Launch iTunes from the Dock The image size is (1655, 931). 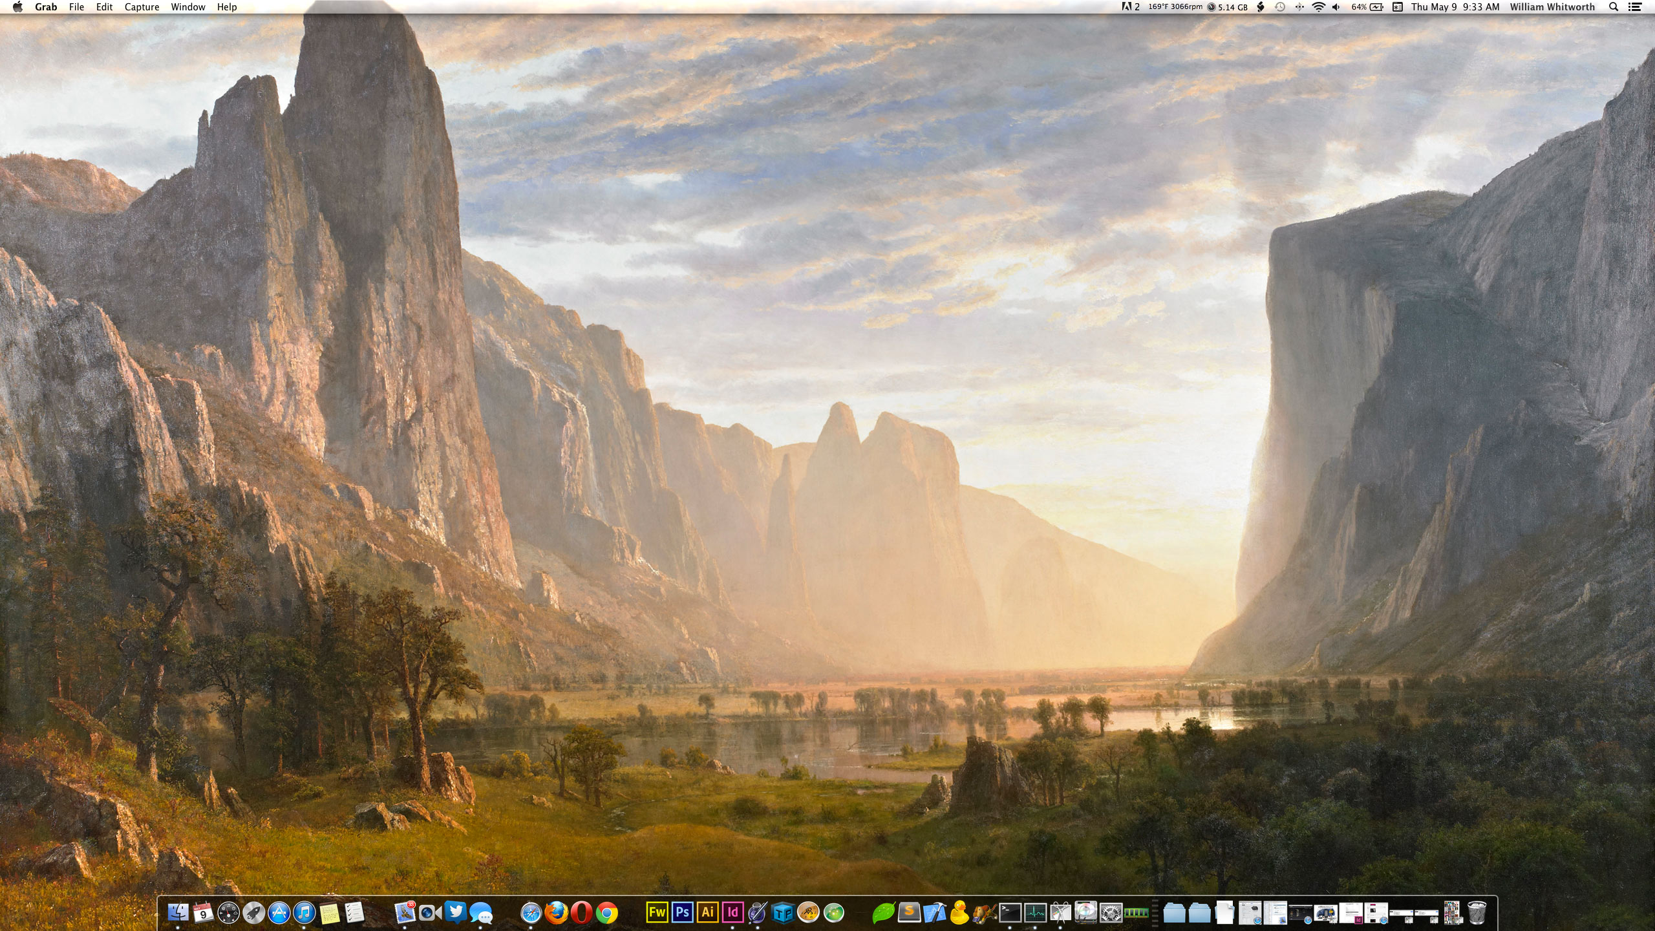[304, 912]
